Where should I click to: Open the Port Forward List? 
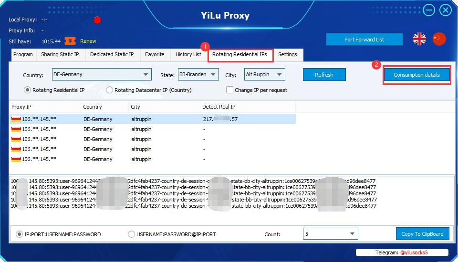tap(364, 40)
